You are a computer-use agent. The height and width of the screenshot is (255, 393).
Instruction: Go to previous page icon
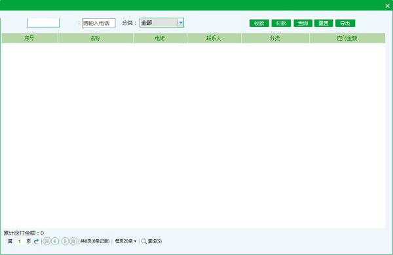tap(55, 241)
